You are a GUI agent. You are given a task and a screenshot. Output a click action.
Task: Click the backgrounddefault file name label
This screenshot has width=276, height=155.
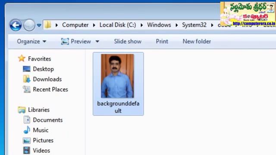pyautogui.click(x=118, y=107)
